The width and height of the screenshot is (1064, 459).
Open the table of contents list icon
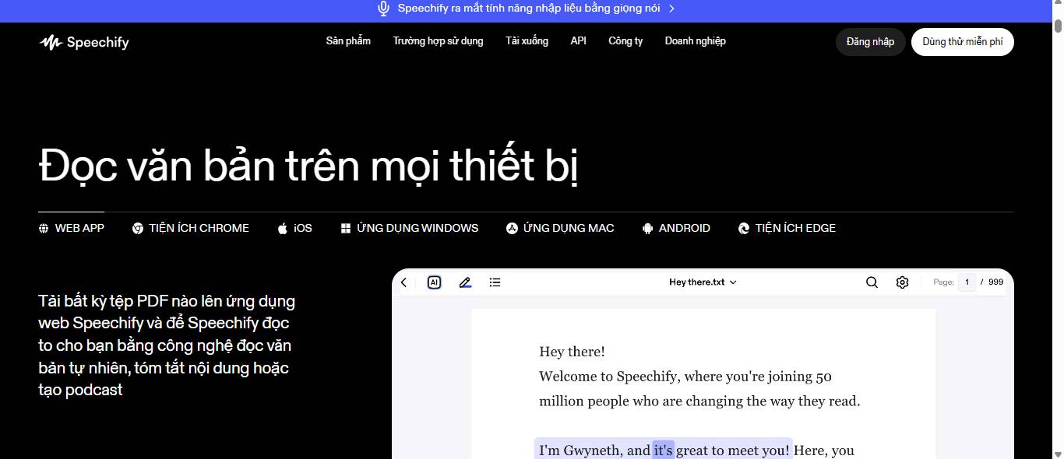pos(495,282)
